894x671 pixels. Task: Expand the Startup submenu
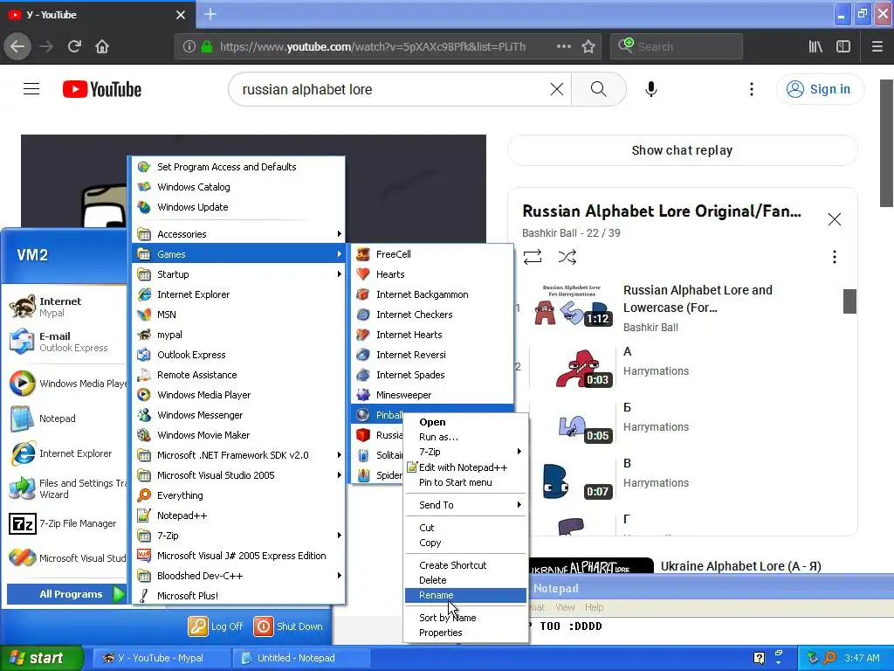click(238, 273)
